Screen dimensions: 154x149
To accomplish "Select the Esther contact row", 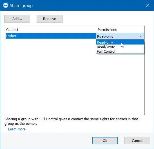I will 51,36.
